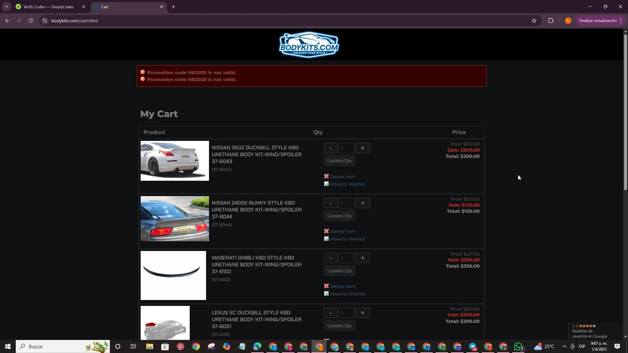The height and width of the screenshot is (353, 628).
Task: Increase quantity for Nissan 350Z kit
Action: (363, 148)
